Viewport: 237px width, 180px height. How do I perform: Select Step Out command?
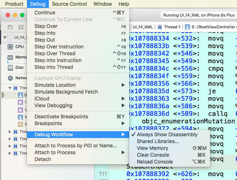(78, 40)
